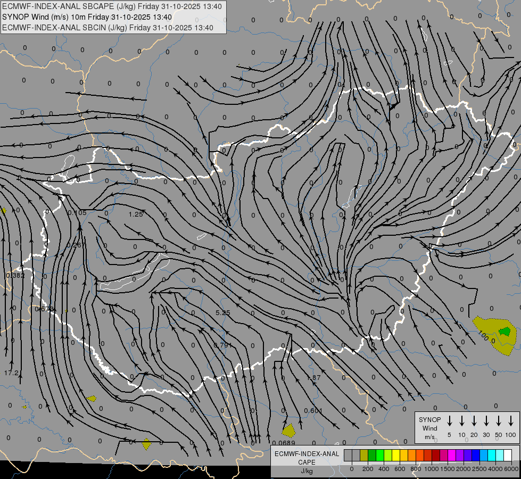The width and height of the screenshot is (521, 479).
Task: Click the wind arrow labeled 30 in legend
Action: pyautogui.click(x=486, y=421)
